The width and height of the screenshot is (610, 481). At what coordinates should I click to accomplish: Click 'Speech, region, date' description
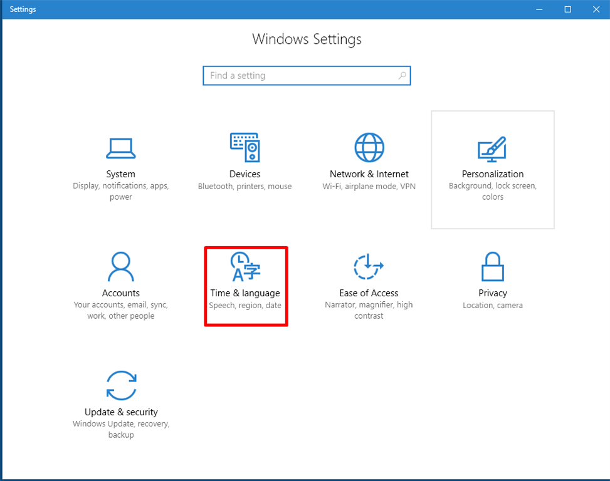point(245,306)
